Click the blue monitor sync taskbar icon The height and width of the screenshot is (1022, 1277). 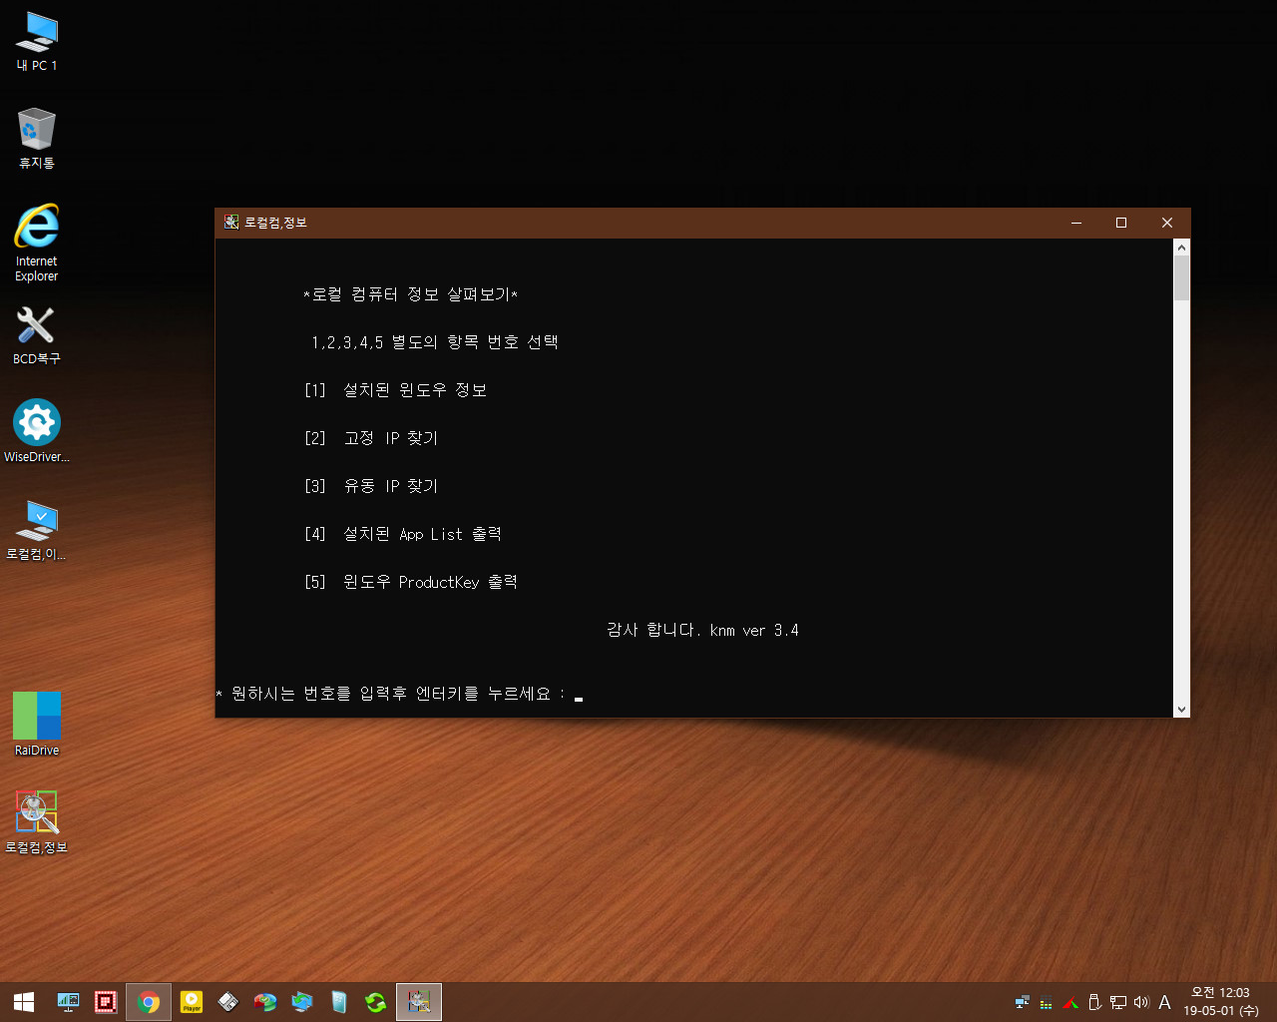pos(302,1002)
